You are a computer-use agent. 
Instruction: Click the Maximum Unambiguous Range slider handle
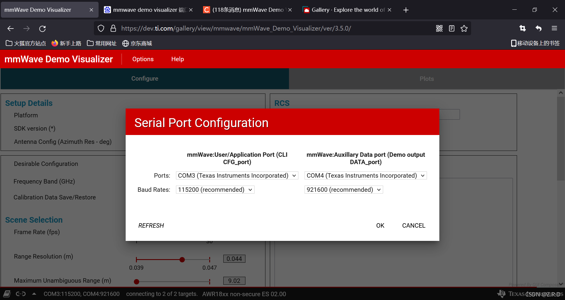[137, 282]
